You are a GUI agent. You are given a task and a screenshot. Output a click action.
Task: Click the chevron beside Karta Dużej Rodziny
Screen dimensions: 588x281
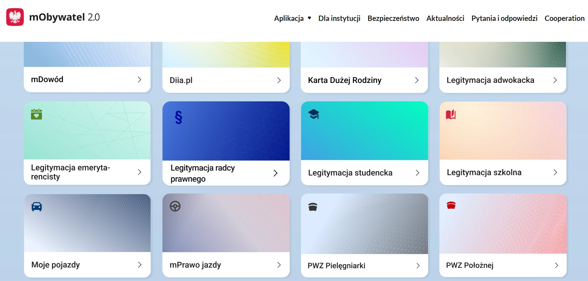(x=417, y=80)
